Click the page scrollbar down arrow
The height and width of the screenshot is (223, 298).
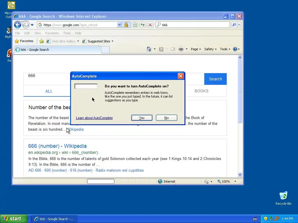click(240, 175)
